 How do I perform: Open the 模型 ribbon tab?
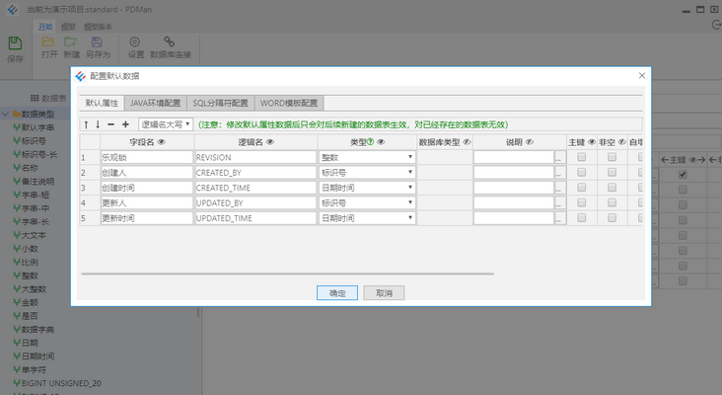pyautogui.click(x=68, y=27)
